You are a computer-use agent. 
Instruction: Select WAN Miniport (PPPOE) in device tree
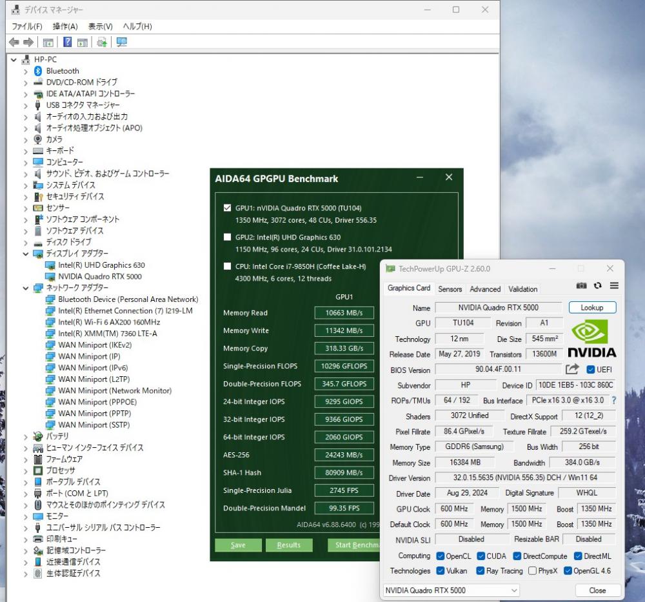click(x=97, y=402)
